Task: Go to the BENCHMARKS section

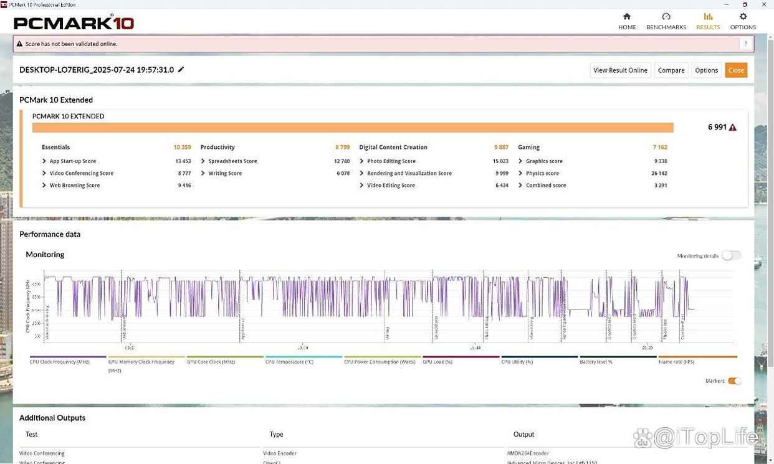Action: click(x=666, y=21)
